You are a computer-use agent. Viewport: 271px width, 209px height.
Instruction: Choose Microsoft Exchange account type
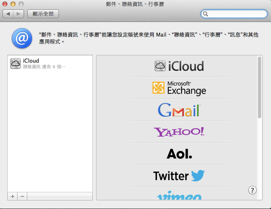point(179,88)
